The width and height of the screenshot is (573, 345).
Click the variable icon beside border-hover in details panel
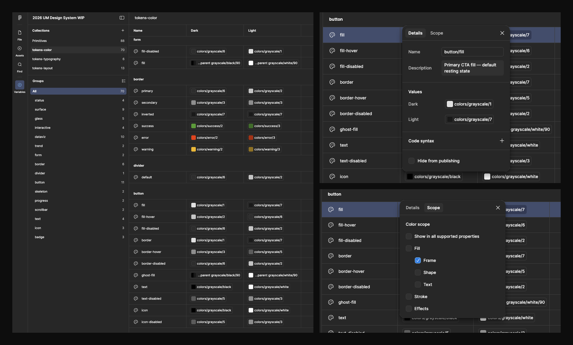coord(332,98)
